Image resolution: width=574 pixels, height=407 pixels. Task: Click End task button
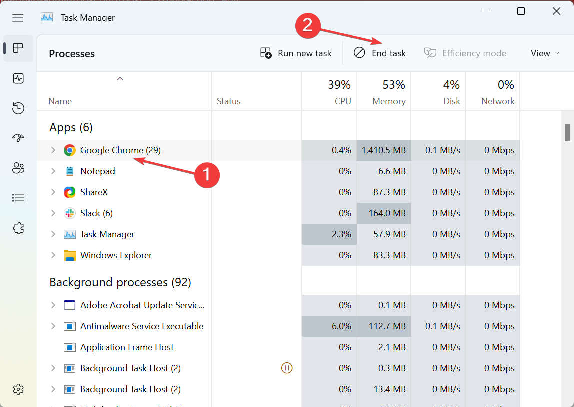tap(379, 53)
